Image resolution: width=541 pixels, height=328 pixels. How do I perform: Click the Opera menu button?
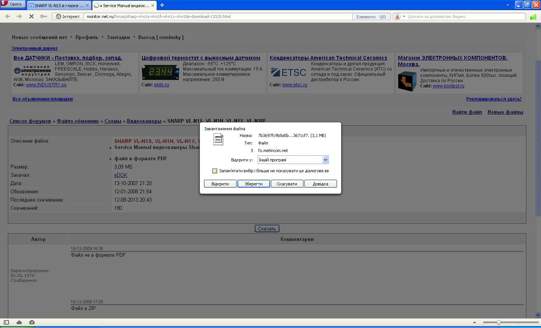[x=13, y=4]
